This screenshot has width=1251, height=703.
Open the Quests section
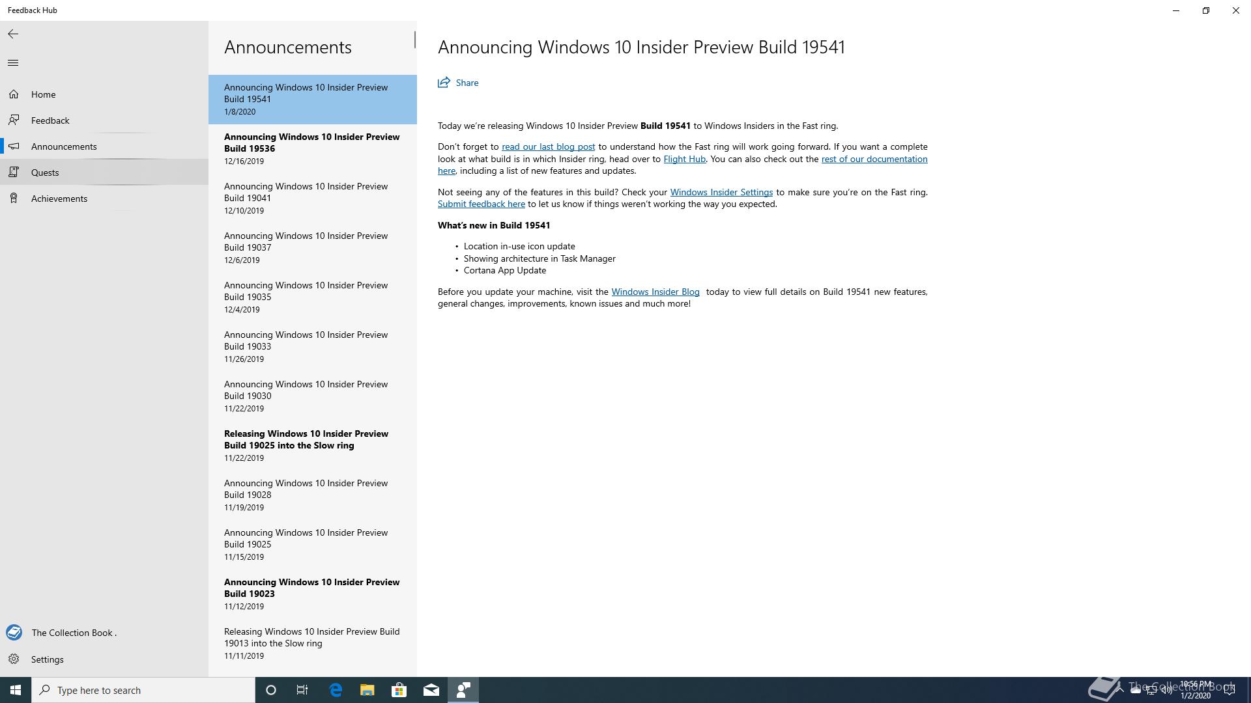(x=104, y=172)
